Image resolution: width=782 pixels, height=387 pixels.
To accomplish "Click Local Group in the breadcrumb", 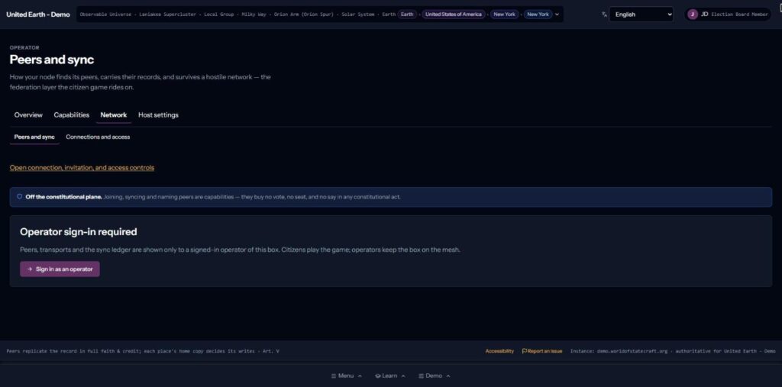I will (x=219, y=15).
